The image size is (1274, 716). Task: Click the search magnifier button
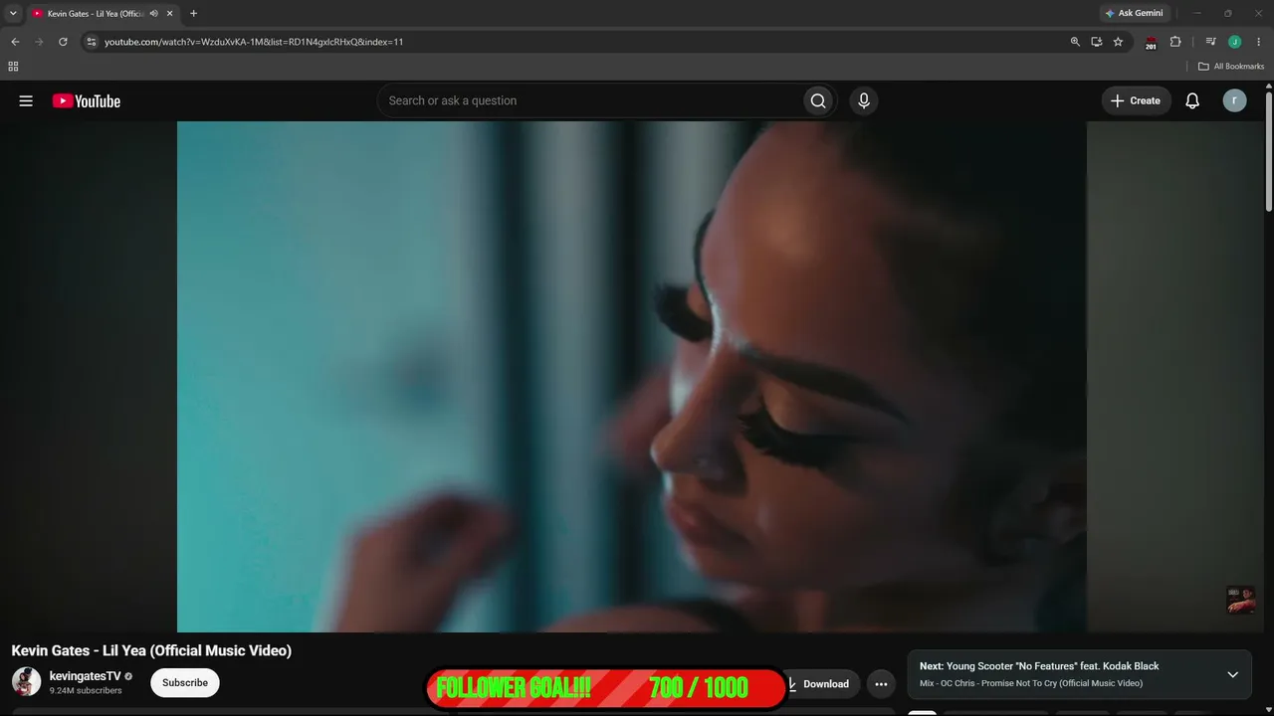click(818, 100)
